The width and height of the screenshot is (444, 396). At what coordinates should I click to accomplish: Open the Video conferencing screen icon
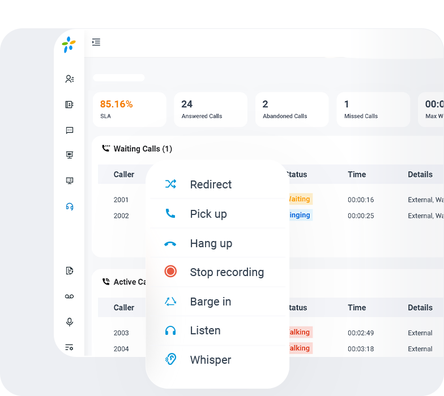coord(69,155)
